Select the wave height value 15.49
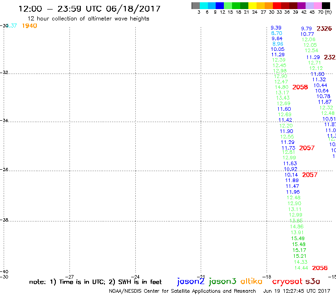 [x=298, y=238]
